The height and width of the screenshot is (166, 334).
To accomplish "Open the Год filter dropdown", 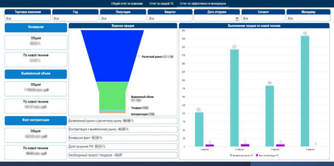I will 75,19.
